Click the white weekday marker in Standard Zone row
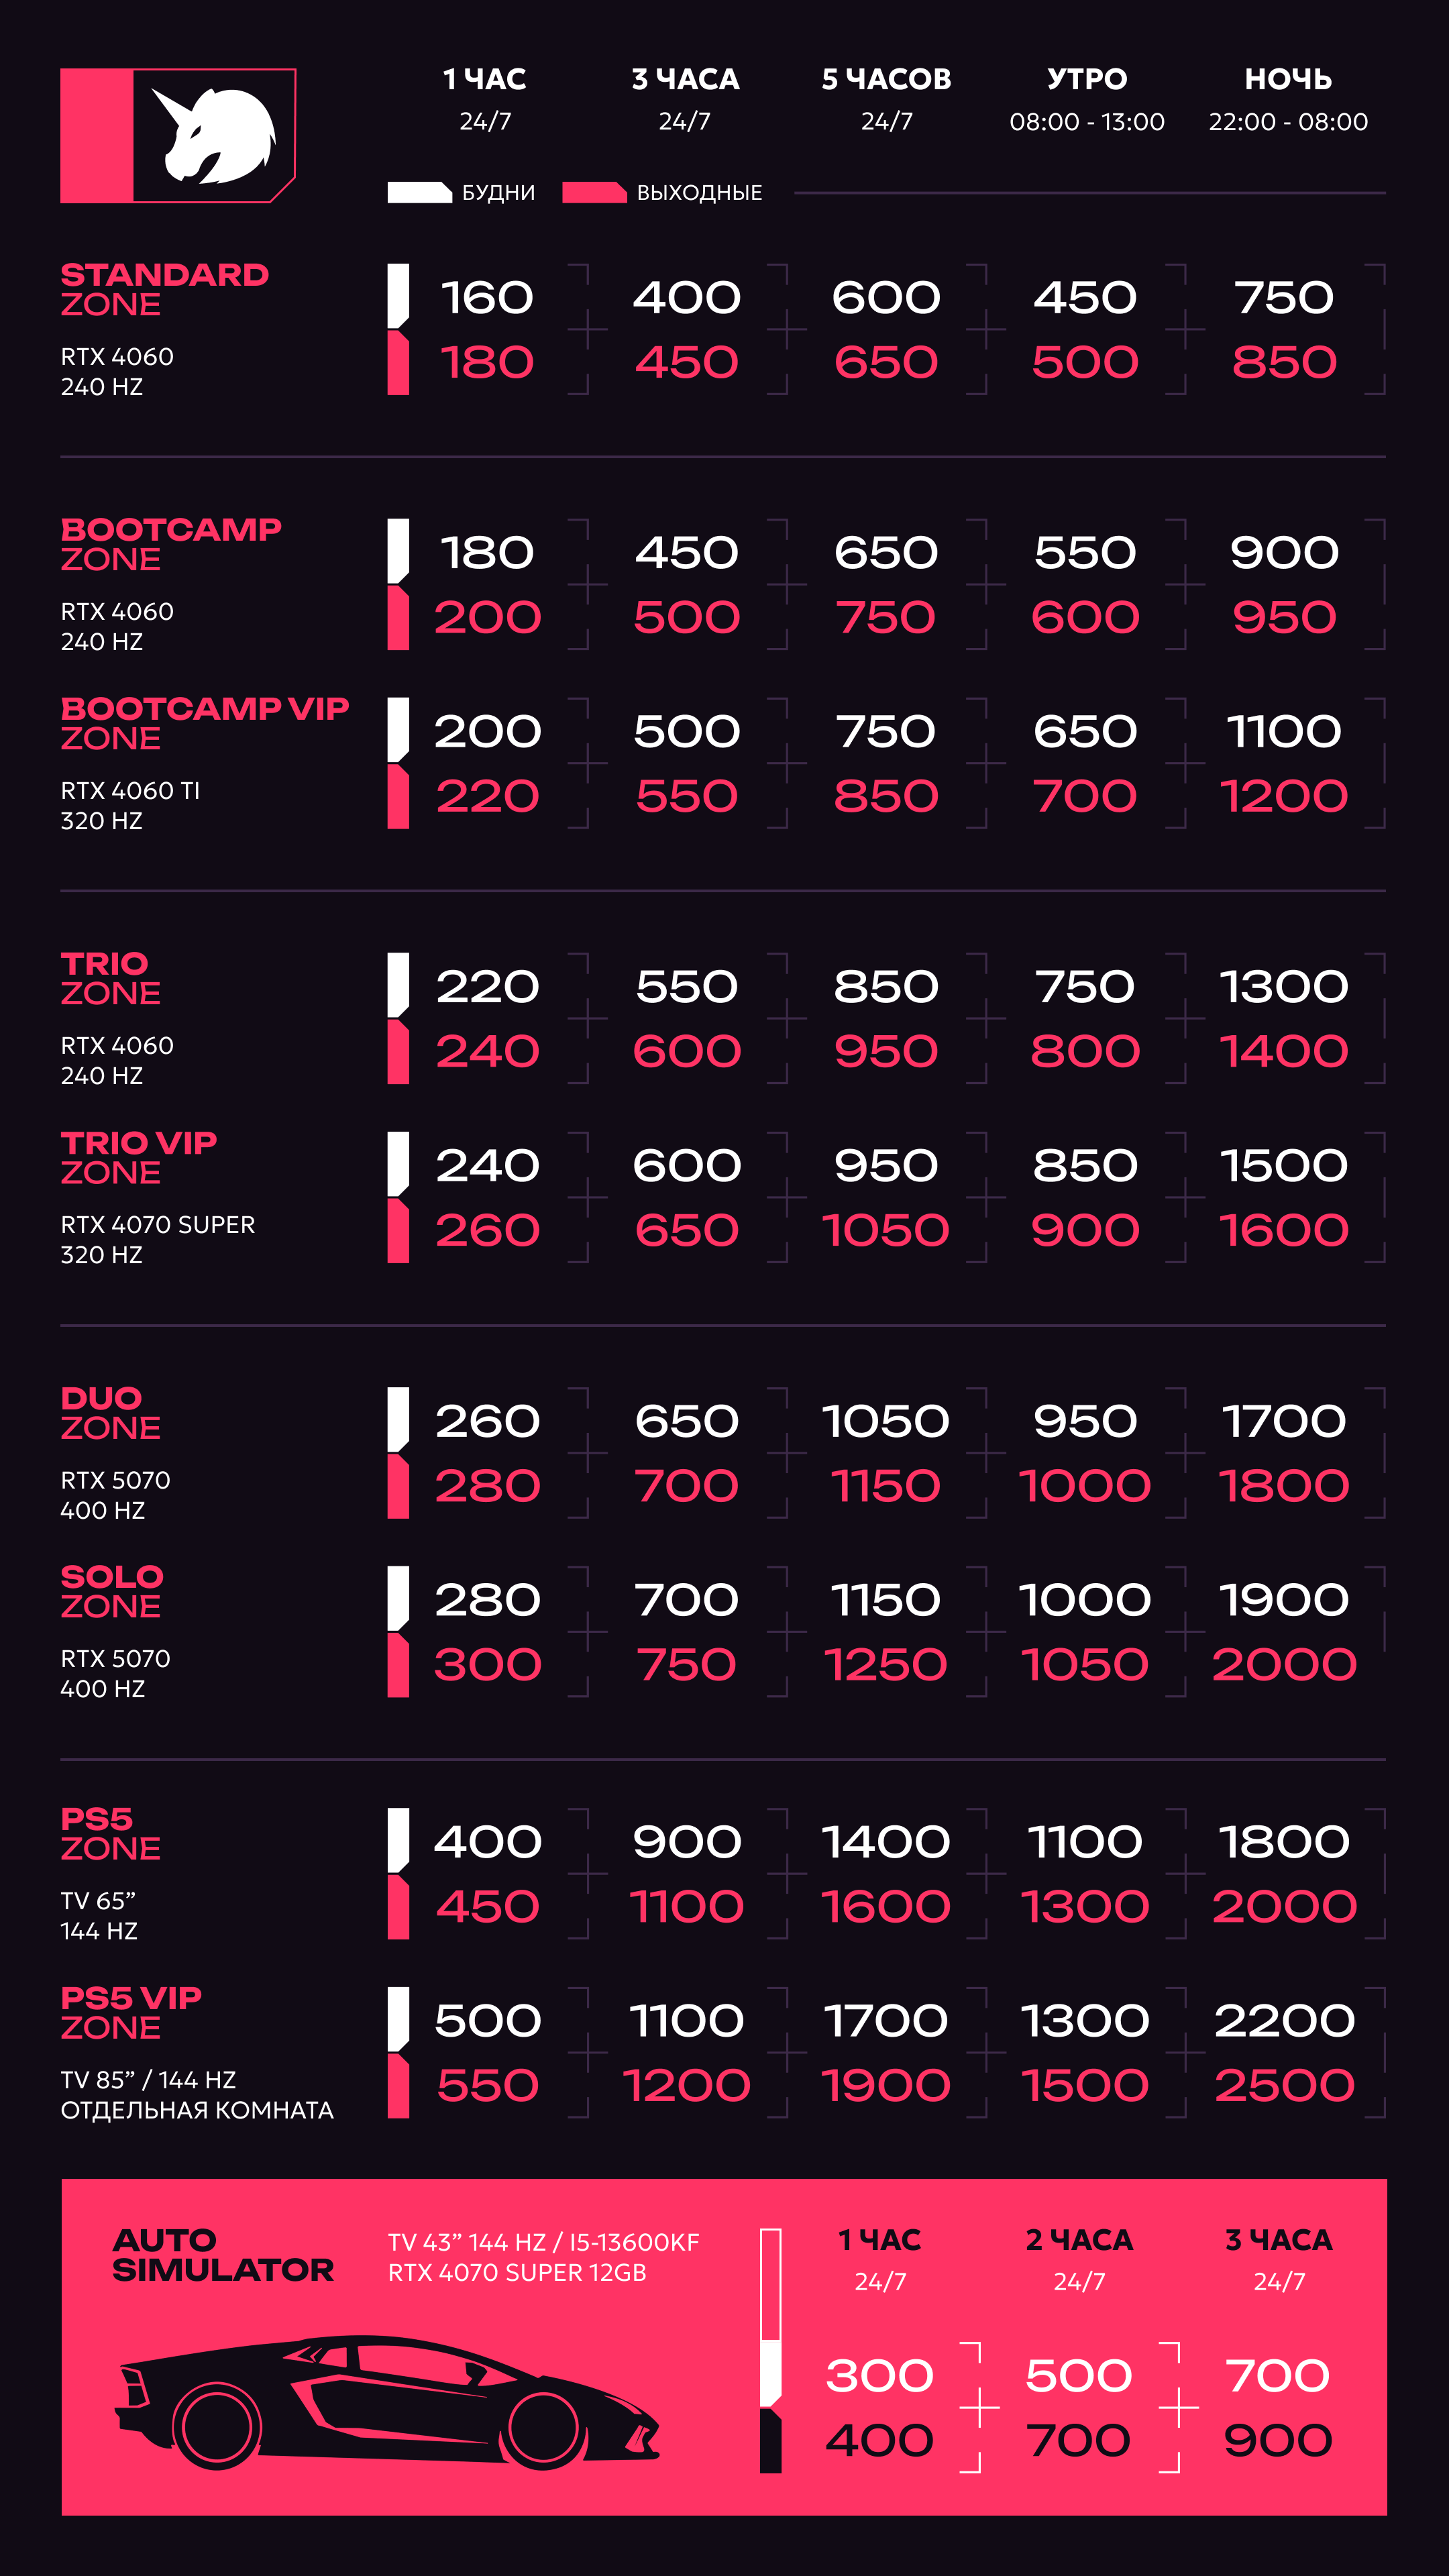This screenshot has height=2576, width=1449. click(x=398, y=295)
